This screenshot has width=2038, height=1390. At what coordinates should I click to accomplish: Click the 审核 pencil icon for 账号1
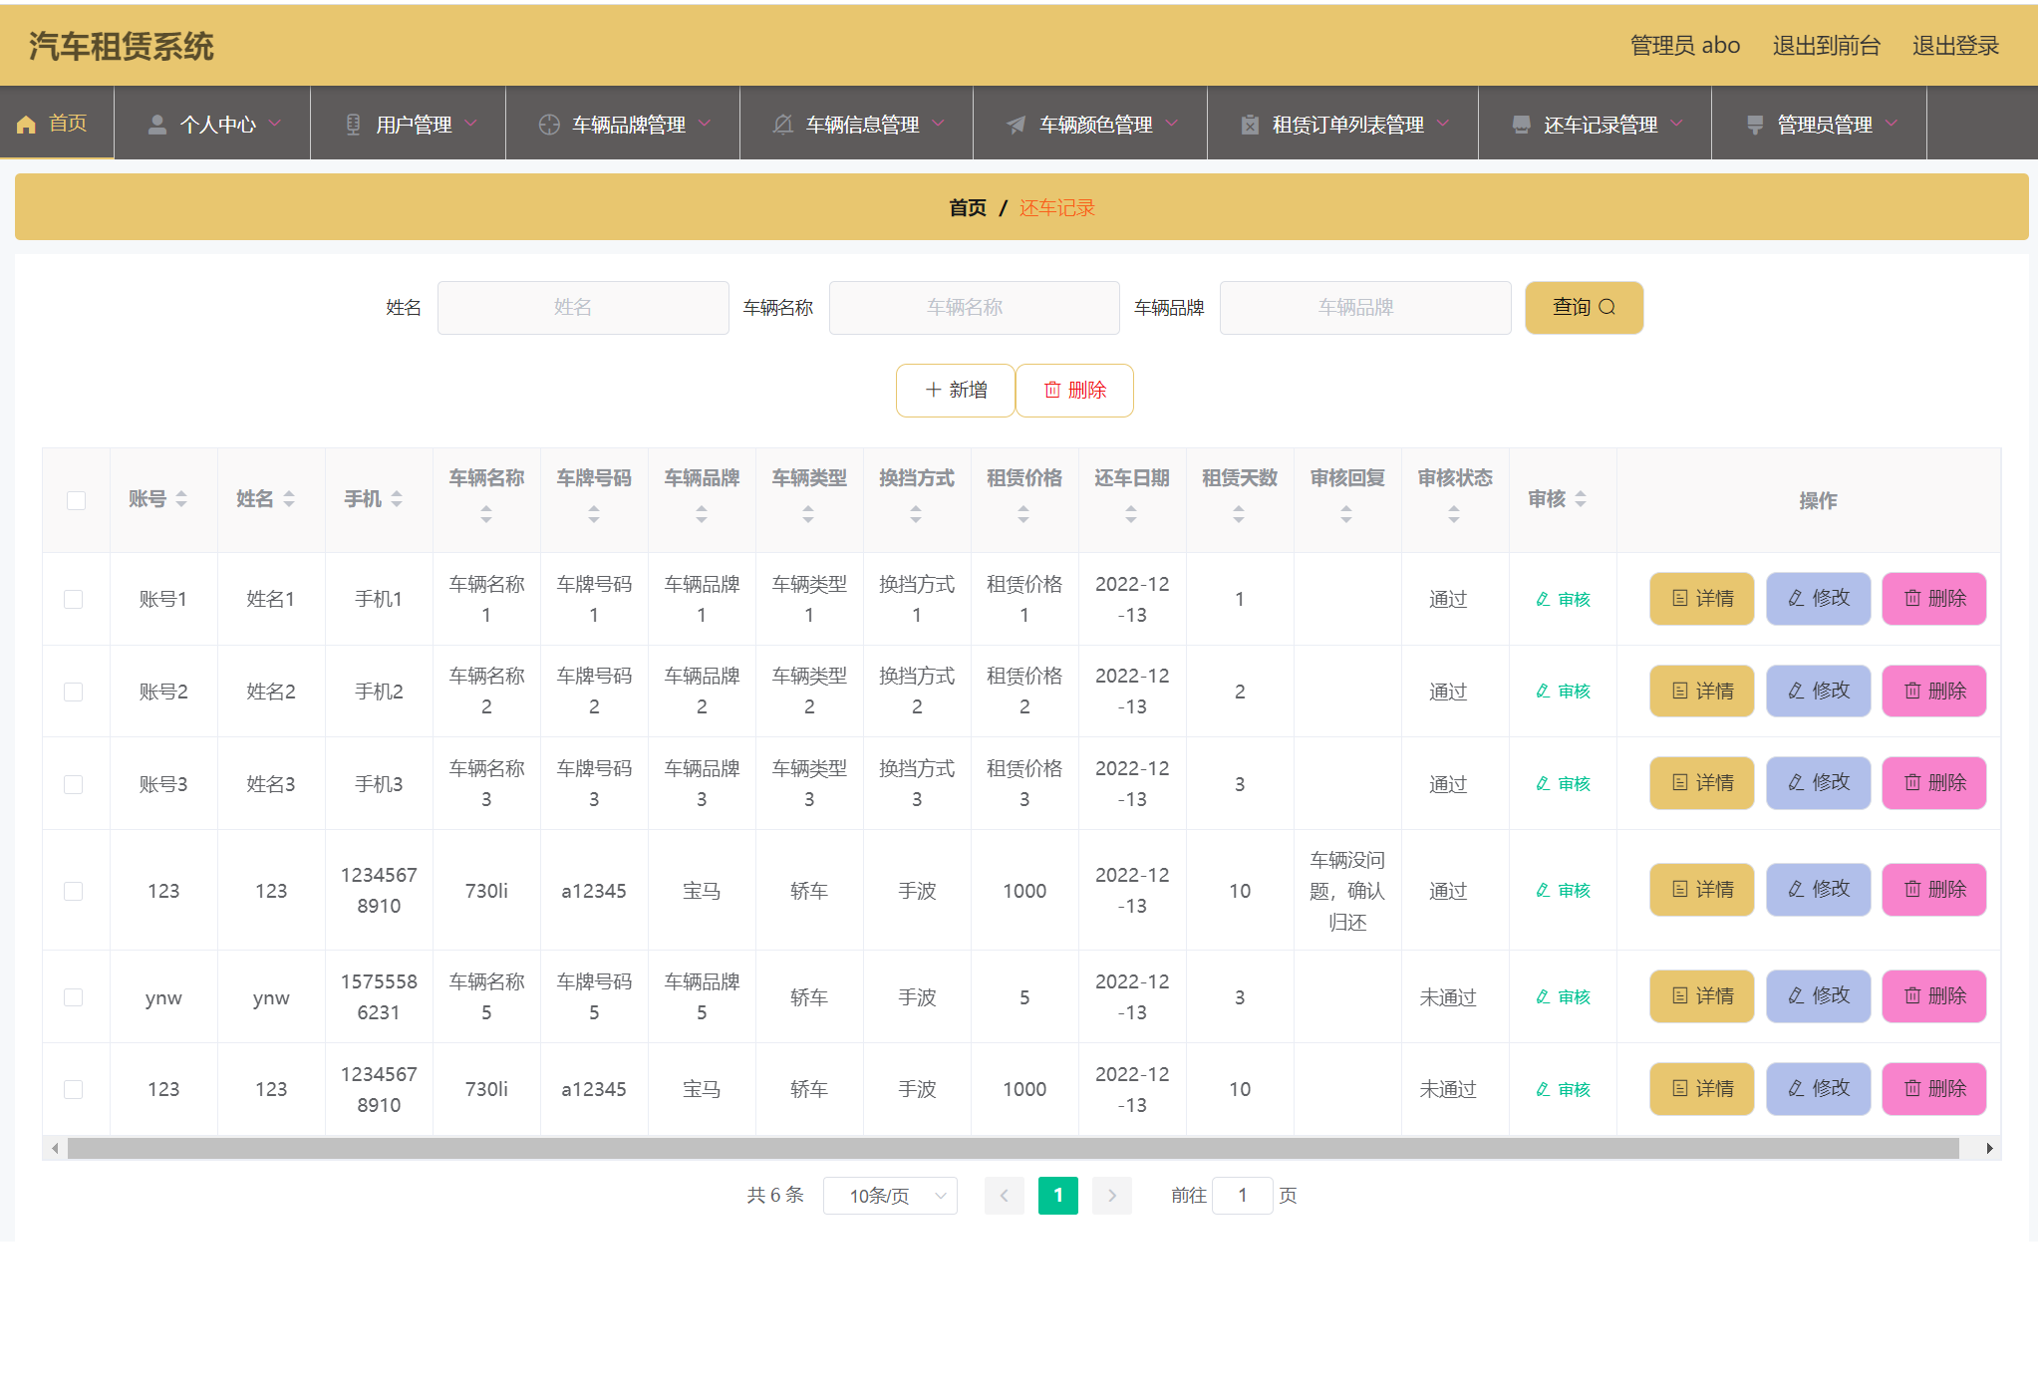(x=1543, y=599)
